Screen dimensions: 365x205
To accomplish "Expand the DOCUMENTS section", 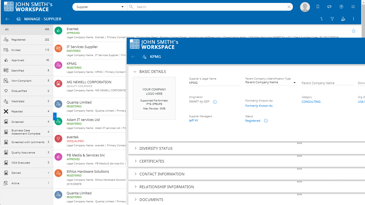I will pos(135,200).
